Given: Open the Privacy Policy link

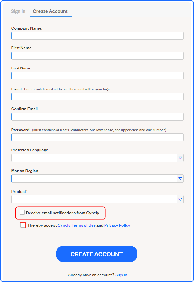Looking at the screenshot, I should point(117,225).
